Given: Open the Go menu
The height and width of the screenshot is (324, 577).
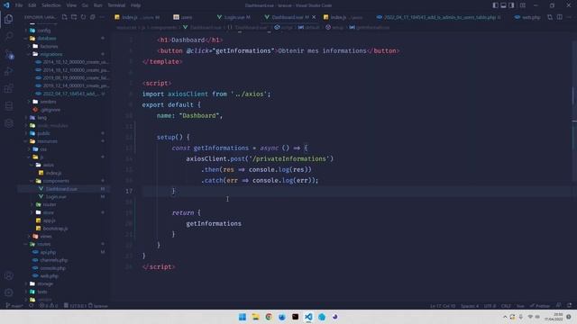Looking at the screenshot, I should pyautogui.click(x=85, y=5).
